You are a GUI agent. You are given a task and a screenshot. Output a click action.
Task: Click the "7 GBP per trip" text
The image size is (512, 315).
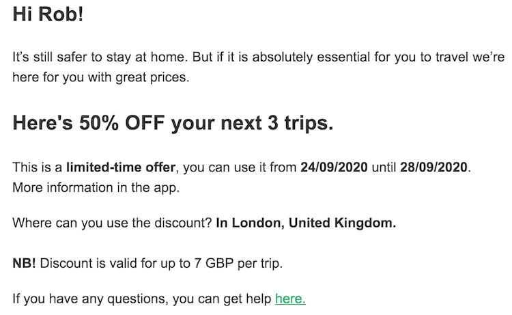coord(238,263)
